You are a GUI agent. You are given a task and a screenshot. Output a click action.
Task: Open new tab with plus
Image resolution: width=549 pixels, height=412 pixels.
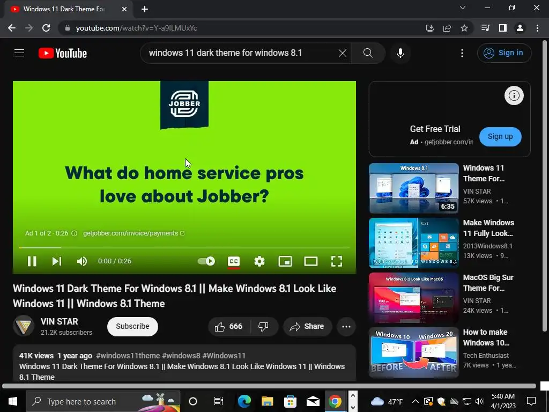(x=145, y=9)
